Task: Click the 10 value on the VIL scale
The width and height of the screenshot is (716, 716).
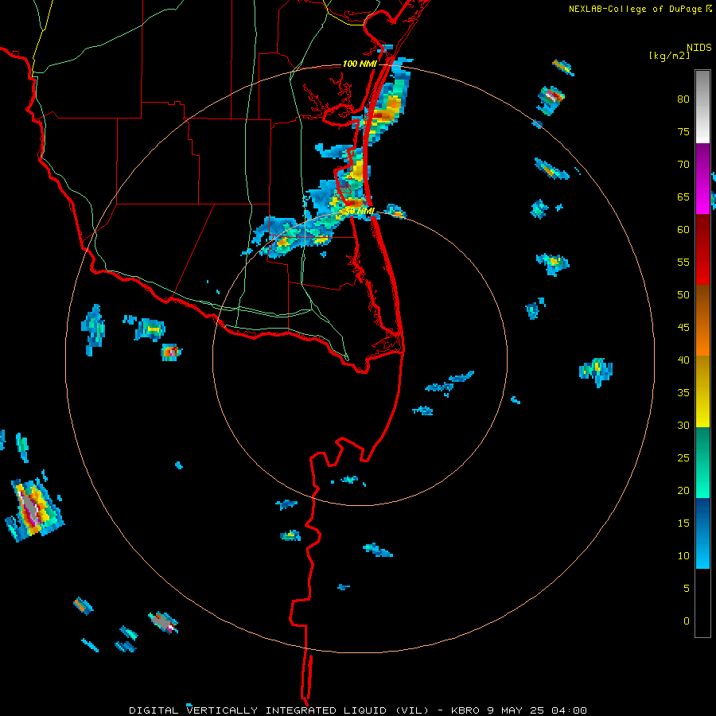Action: (683, 556)
